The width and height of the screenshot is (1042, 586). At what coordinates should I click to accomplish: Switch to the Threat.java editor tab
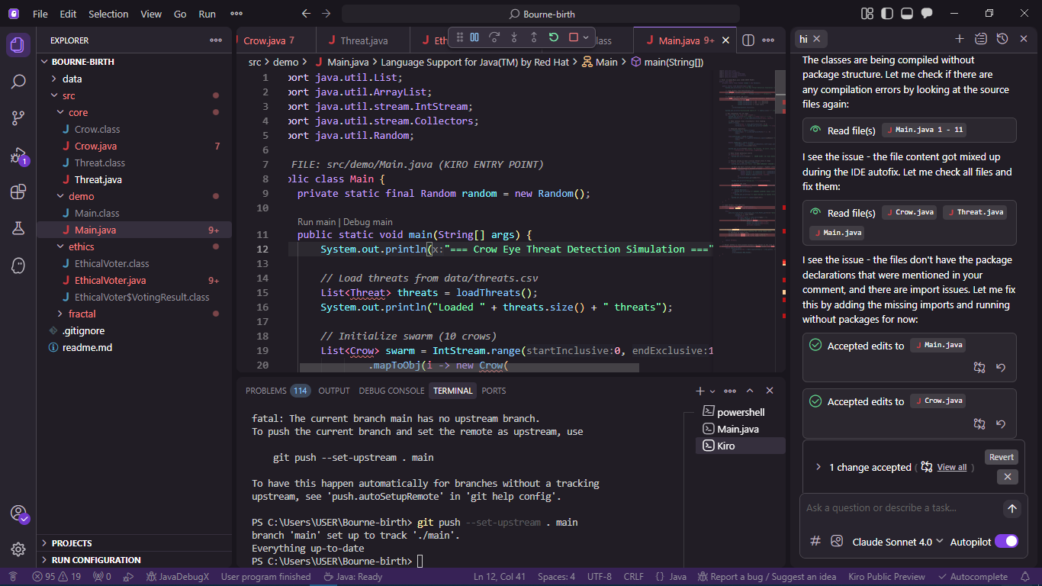coord(363,40)
